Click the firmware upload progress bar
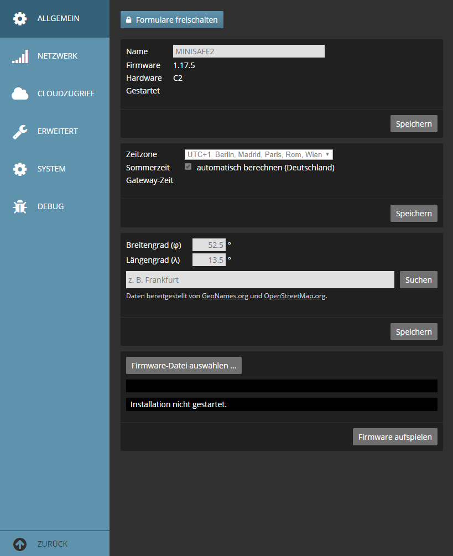The width and height of the screenshot is (453, 556). (282, 386)
